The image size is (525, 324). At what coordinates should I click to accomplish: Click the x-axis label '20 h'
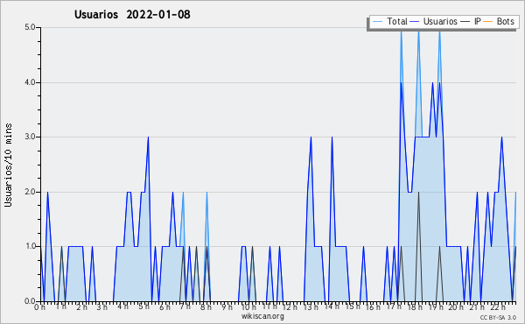pyautogui.click(x=457, y=306)
